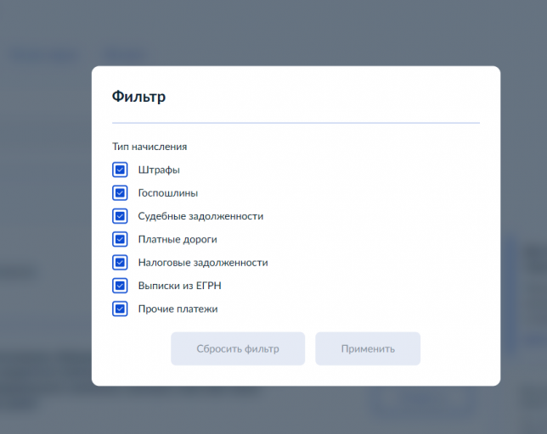Uncheck the Штрафы checkbox
Screen dimensions: 547x434
(x=120, y=170)
